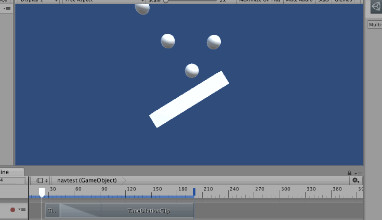The height and width of the screenshot is (220, 382).
Task: Click frame 60 on the timeline ruler
Action: (x=78, y=189)
